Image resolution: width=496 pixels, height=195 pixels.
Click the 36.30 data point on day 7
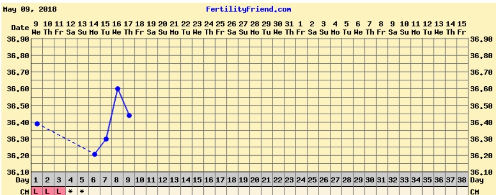coord(106,139)
